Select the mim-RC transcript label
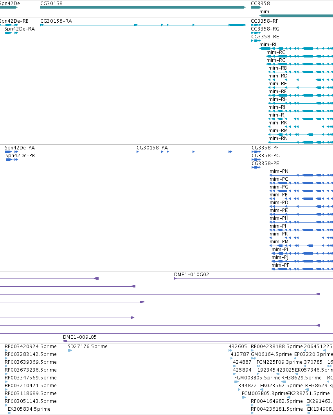Screen dimensions: 333x415 [276, 52]
